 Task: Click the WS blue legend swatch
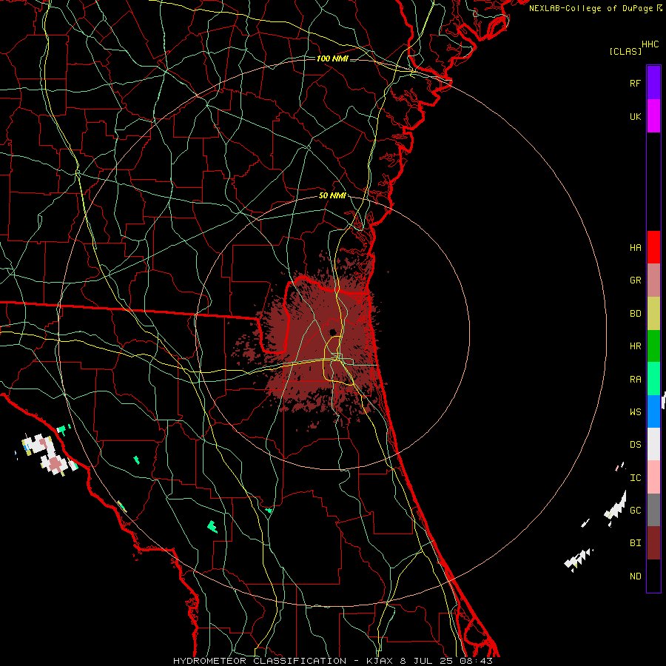point(653,411)
